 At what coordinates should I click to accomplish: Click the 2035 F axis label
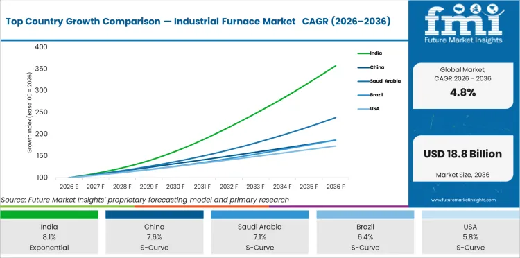[309, 187]
